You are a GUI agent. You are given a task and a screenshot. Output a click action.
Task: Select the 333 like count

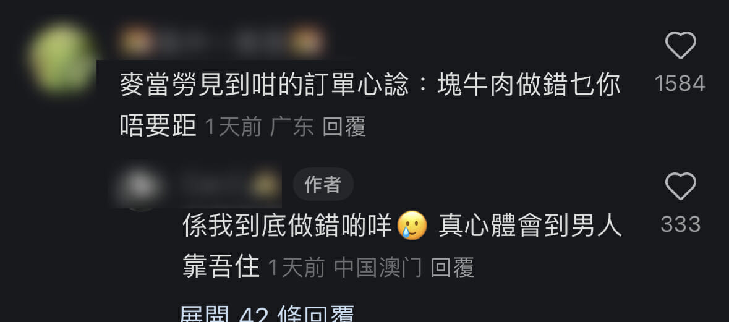(680, 224)
